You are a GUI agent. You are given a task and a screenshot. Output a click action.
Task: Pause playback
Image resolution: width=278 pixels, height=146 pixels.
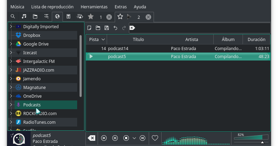pyautogui.click(x=115, y=138)
